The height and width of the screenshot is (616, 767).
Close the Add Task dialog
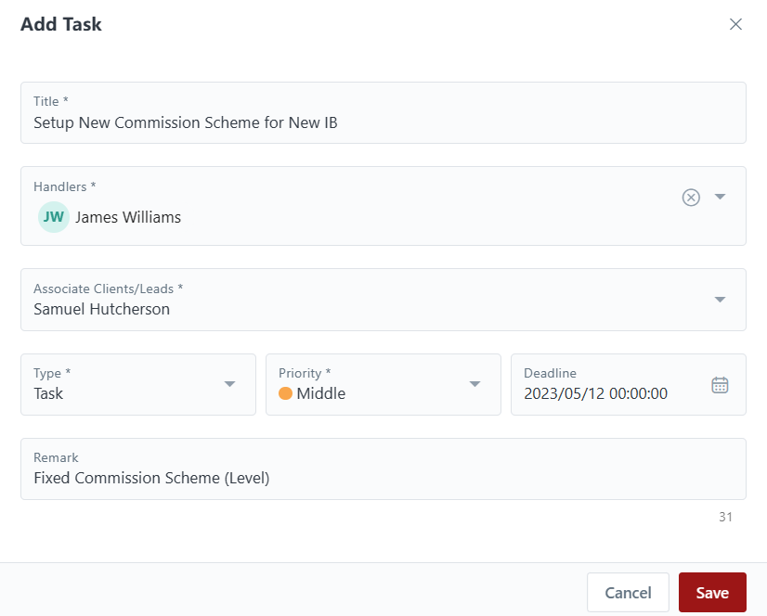point(735,24)
